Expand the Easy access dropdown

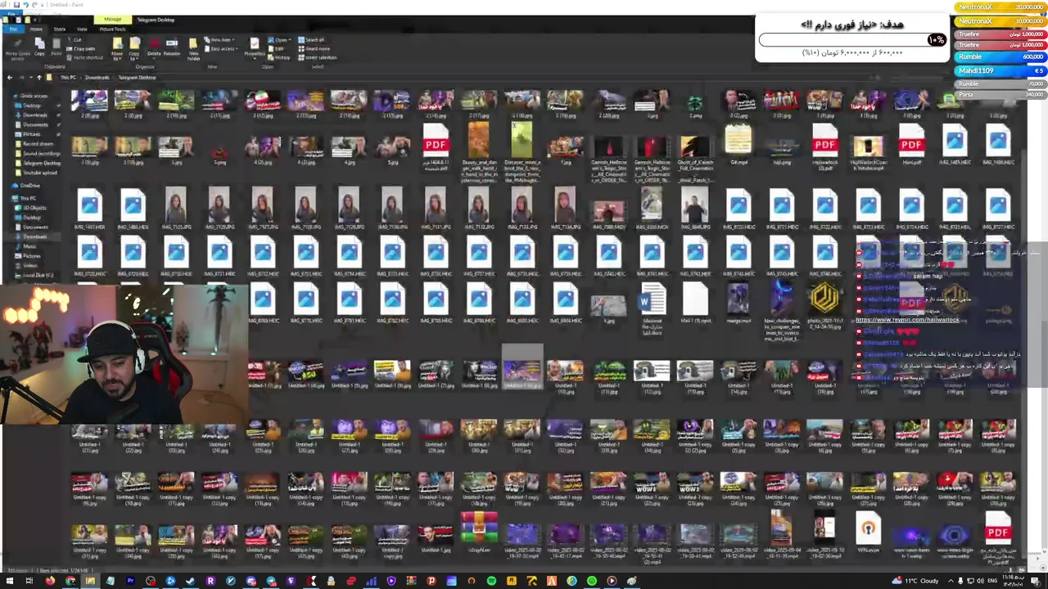coord(221,49)
